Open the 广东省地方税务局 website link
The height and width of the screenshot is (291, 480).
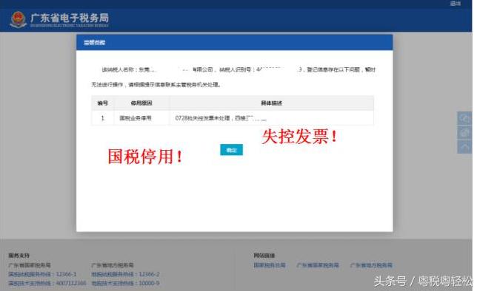371,265
